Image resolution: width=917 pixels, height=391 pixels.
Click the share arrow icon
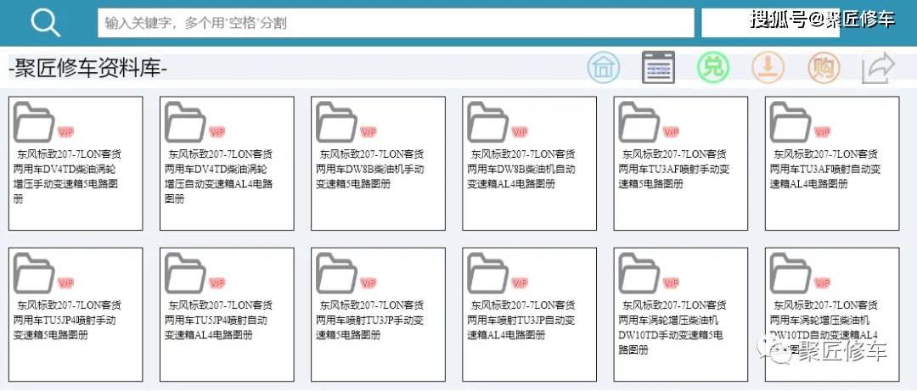pos(878,67)
